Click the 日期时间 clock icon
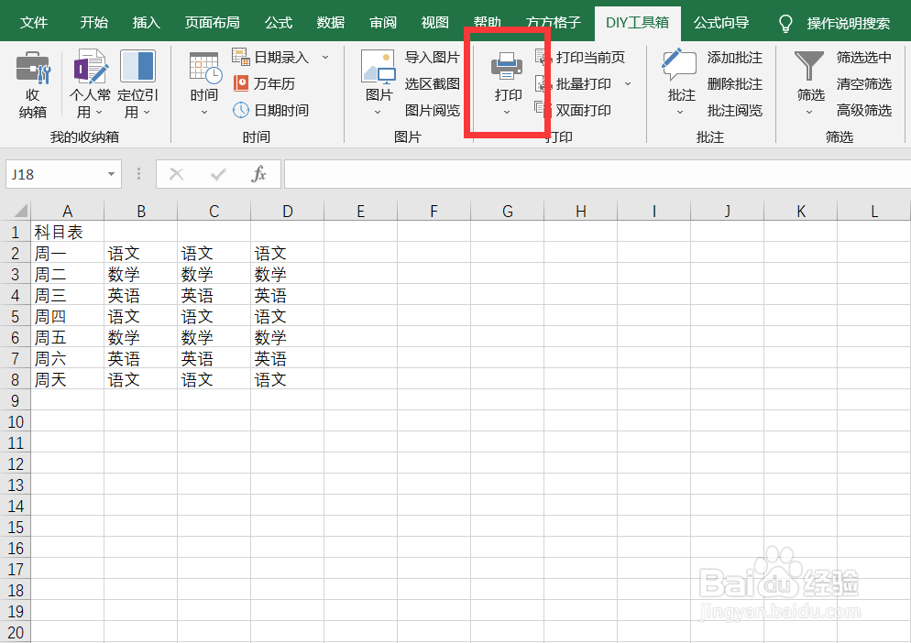This screenshot has height=643, width=911. click(x=240, y=110)
